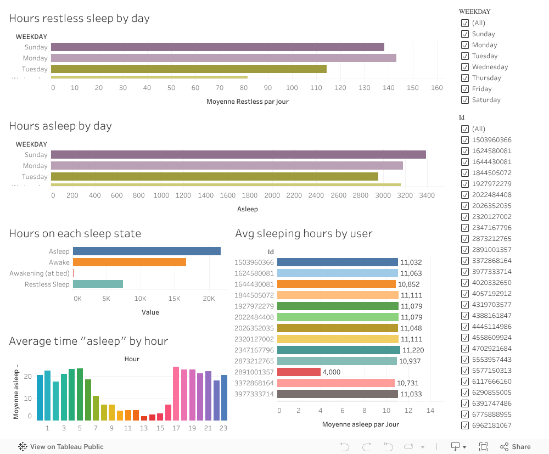
Task: Select the red bar for user 2891001357
Action: [299, 372]
